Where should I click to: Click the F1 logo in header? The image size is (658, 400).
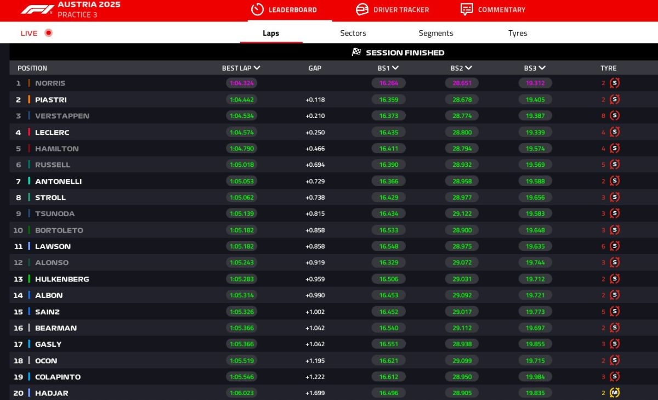tap(37, 9)
